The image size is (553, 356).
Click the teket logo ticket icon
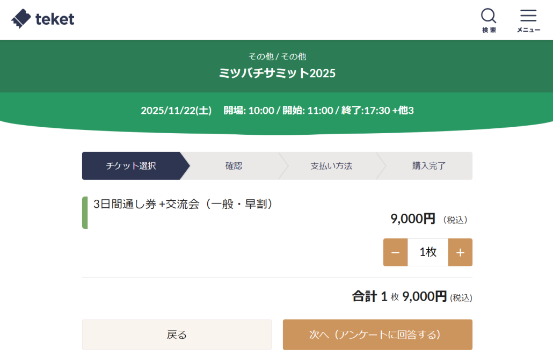(21, 19)
